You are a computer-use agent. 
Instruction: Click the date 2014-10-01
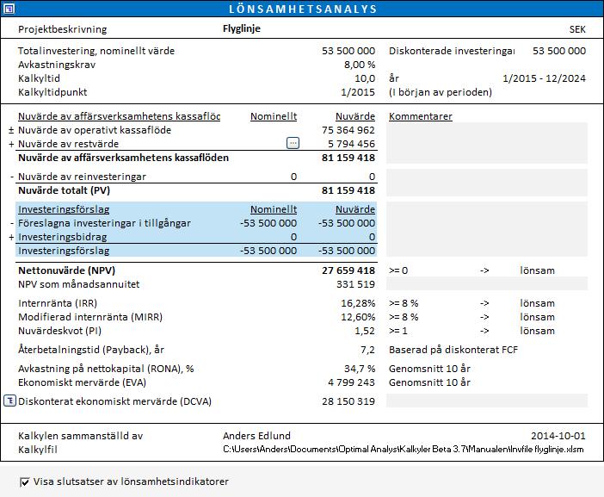pos(558,436)
